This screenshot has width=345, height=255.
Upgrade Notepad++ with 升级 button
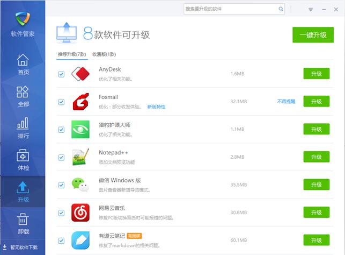[317, 157]
